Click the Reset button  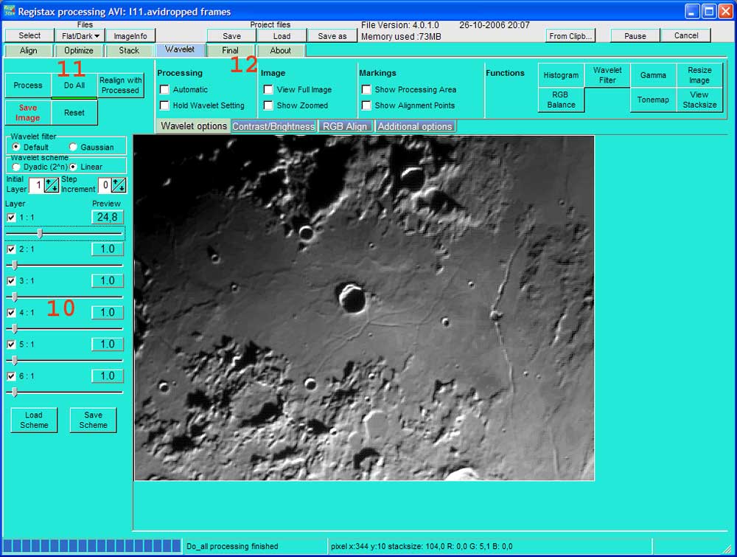click(74, 112)
